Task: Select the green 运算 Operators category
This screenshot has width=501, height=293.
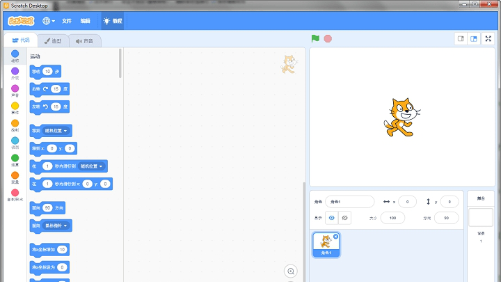Action: [x=15, y=160]
